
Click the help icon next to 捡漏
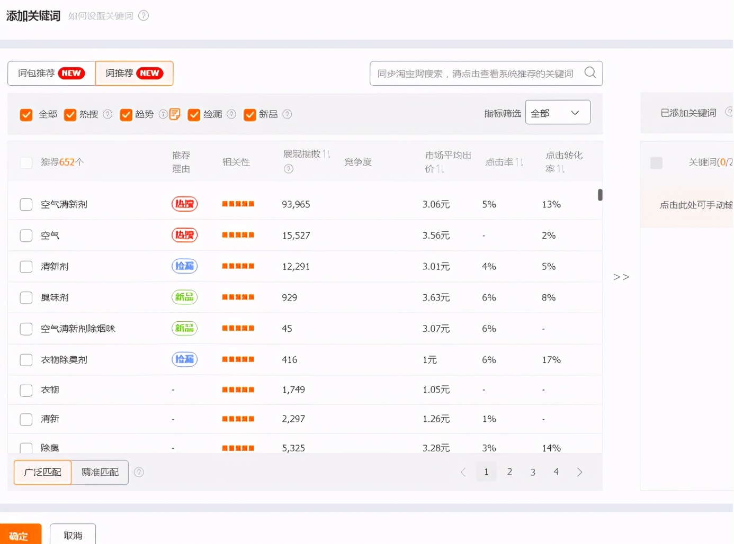pyautogui.click(x=231, y=114)
